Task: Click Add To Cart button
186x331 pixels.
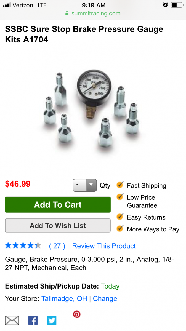Action: [x=58, y=205]
